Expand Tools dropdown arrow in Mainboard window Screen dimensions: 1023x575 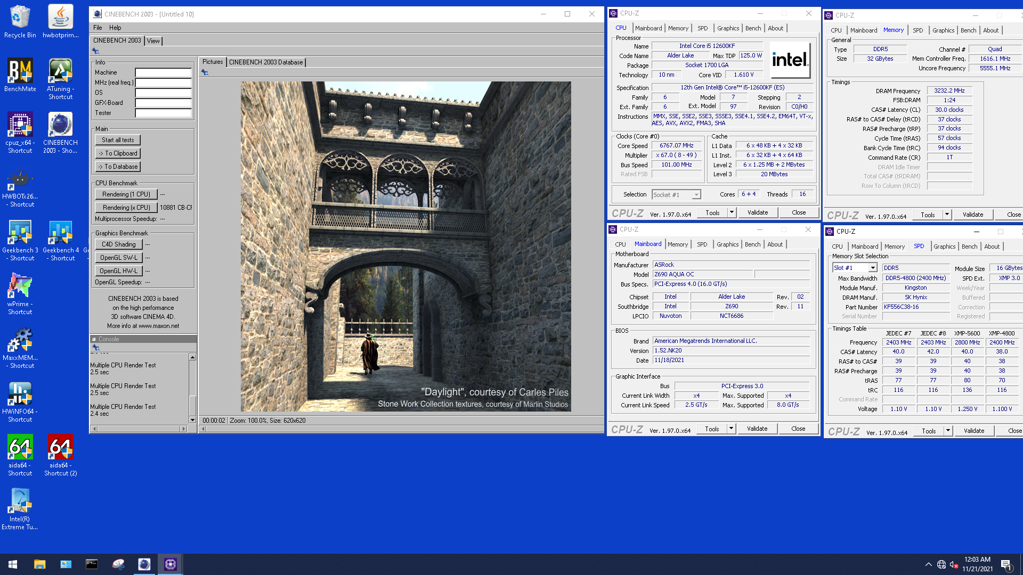[731, 429]
